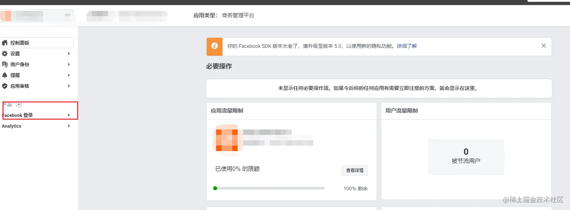Expand the 设置 submenu arrow
The height and width of the screenshot is (210, 570).
(69, 54)
